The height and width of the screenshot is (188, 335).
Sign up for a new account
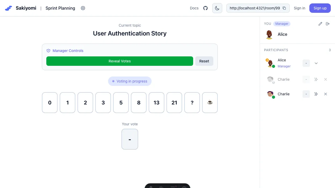click(x=320, y=8)
